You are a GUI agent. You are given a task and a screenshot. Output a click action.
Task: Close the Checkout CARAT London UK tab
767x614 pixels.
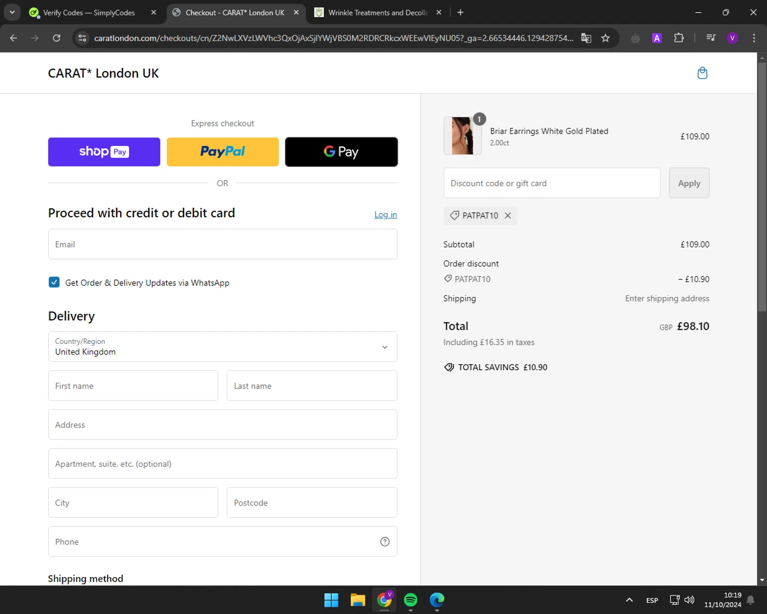click(x=296, y=12)
